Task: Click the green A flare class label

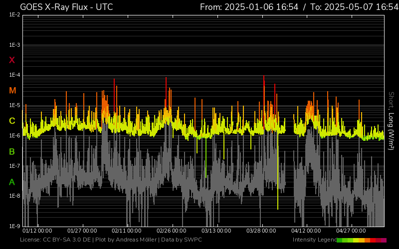Action: coord(12,182)
